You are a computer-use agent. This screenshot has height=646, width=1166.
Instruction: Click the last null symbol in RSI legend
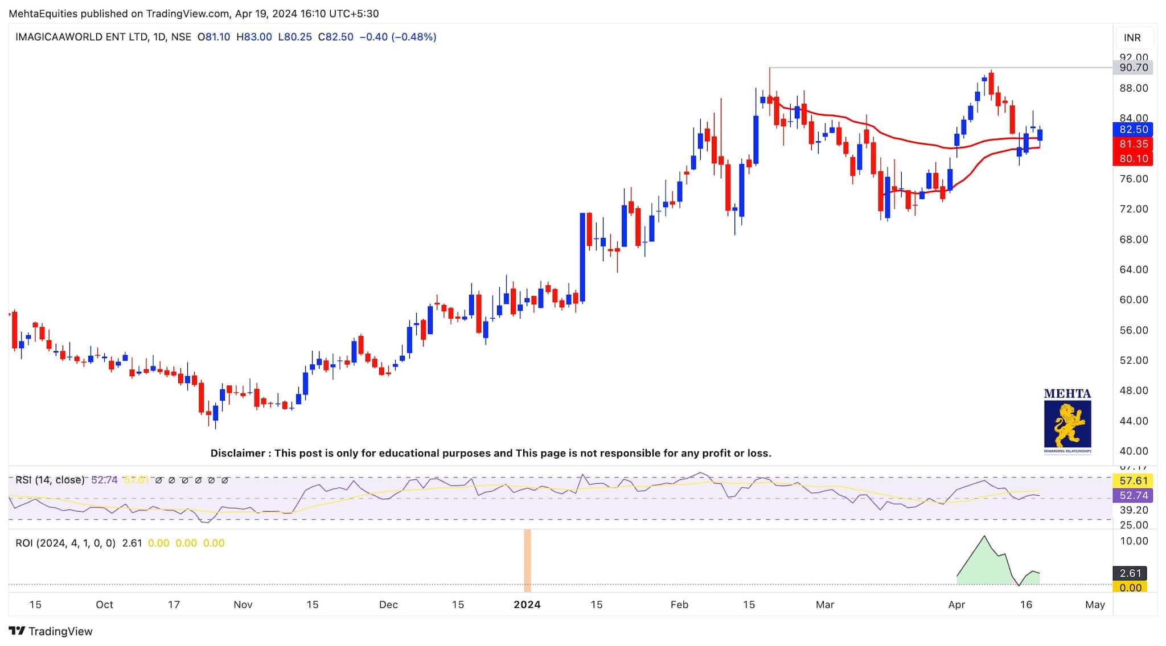(x=225, y=480)
